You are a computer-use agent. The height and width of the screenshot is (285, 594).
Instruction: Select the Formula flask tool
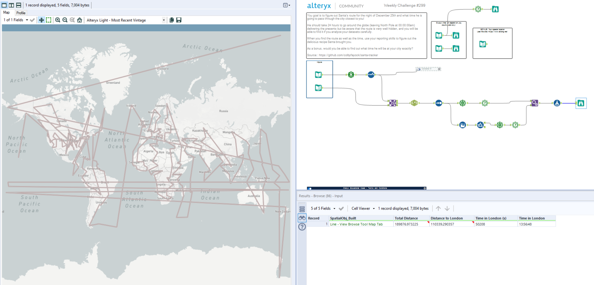pyautogui.click(x=557, y=103)
